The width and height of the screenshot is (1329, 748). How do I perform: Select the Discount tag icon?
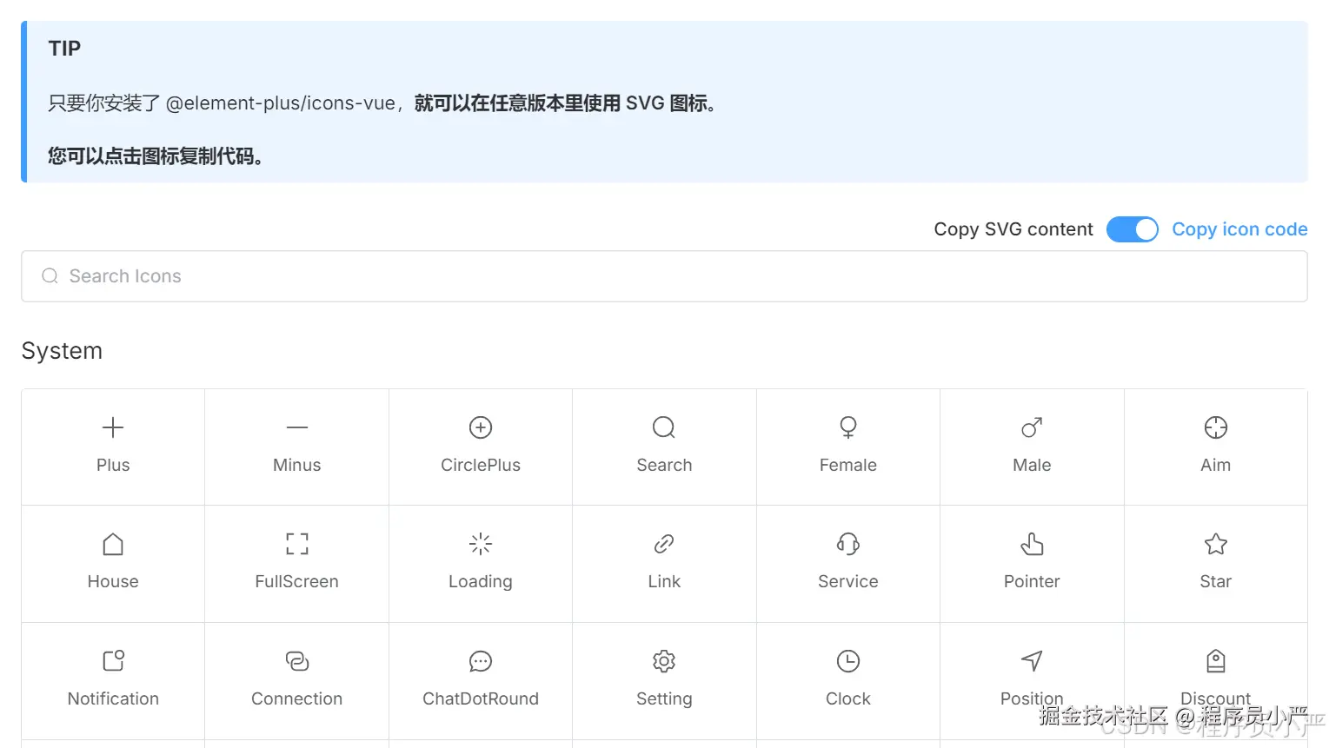click(x=1216, y=661)
